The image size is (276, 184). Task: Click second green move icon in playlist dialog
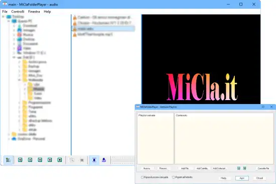click(245, 168)
